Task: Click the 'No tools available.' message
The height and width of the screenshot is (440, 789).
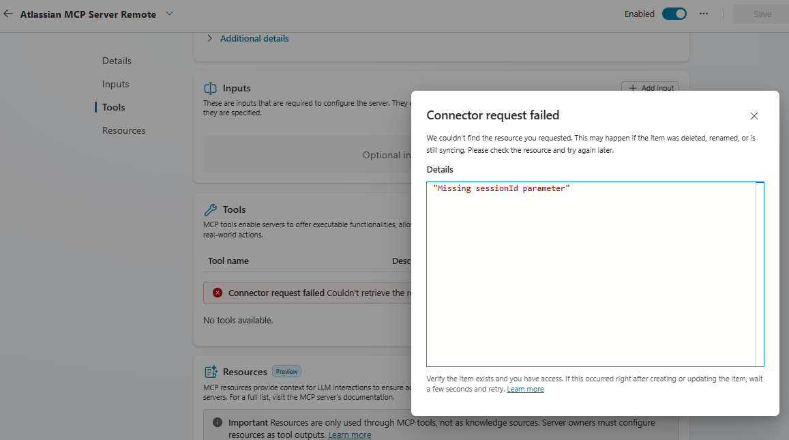Action: pos(238,320)
